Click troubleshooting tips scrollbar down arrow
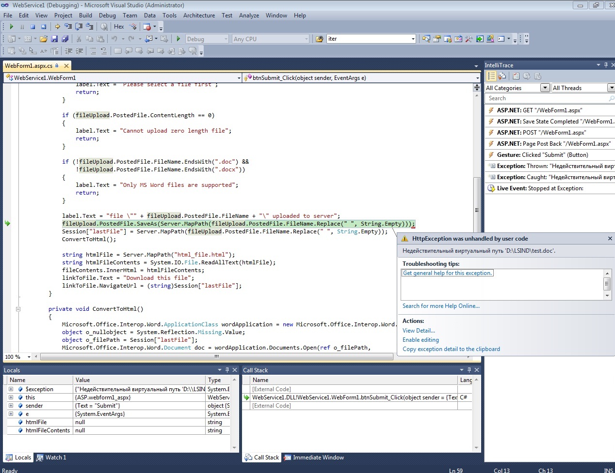615x473 pixels. click(x=607, y=295)
